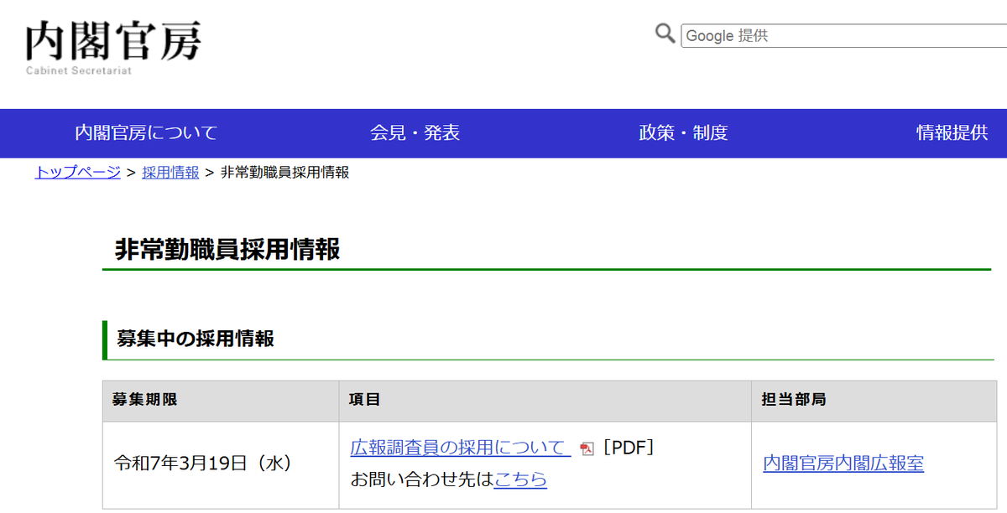
Task: Click the 非常勤職員採用情報 breadcrumb text
Action: tap(284, 173)
